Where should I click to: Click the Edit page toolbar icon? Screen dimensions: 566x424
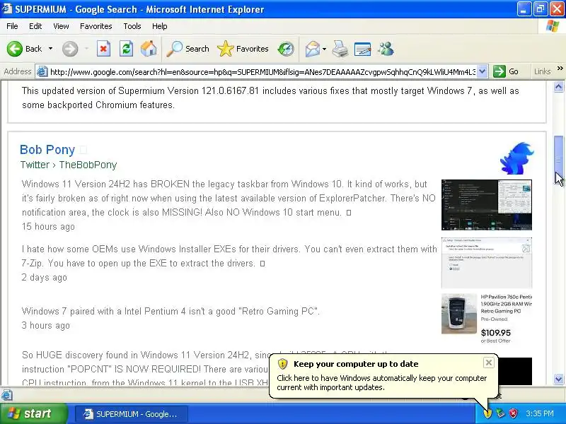(363, 49)
